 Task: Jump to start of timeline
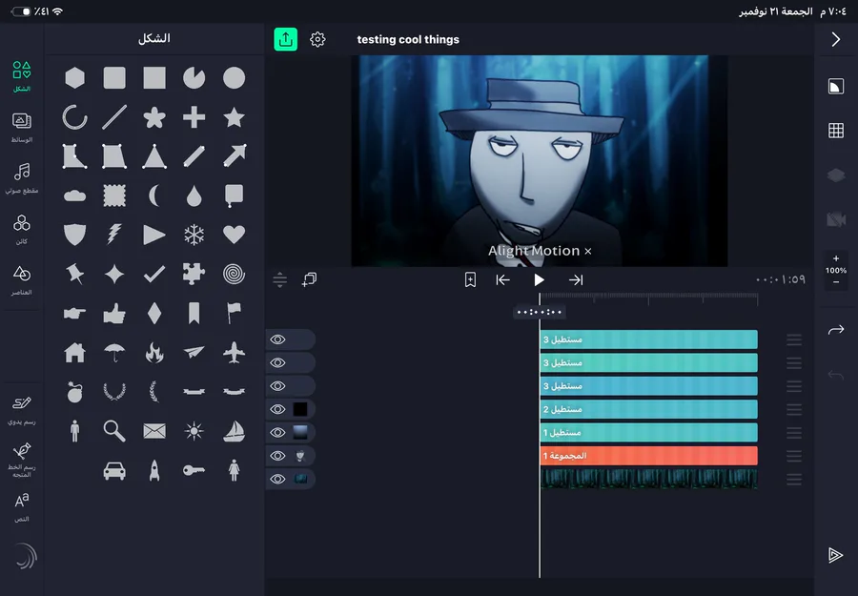click(x=502, y=279)
